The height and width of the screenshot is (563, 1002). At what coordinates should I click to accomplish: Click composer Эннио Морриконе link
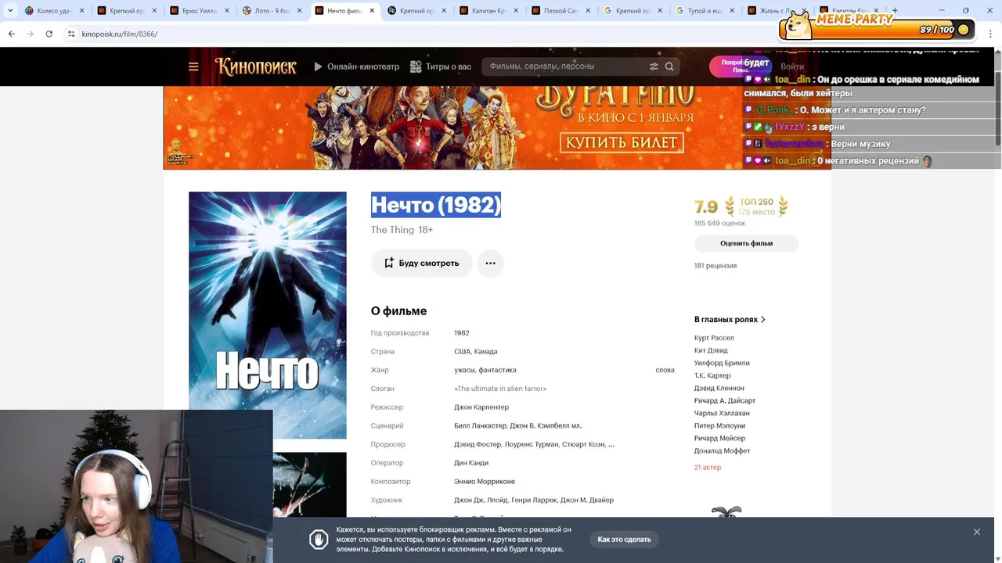pos(484,482)
